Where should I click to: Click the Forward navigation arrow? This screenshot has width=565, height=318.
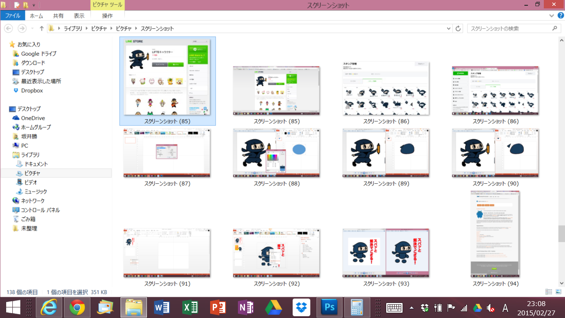coord(22,28)
